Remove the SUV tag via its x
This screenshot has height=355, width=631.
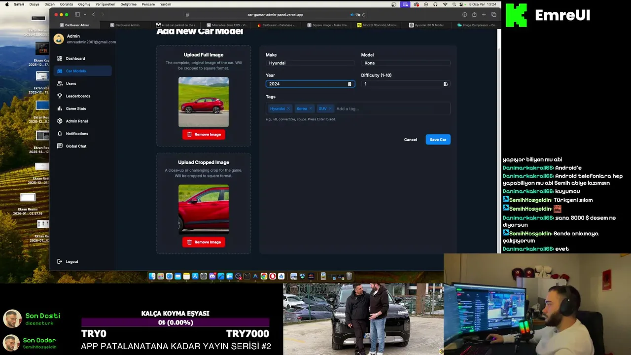pyautogui.click(x=330, y=108)
